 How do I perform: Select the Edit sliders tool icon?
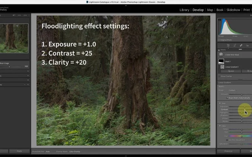[x=228, y=46]
